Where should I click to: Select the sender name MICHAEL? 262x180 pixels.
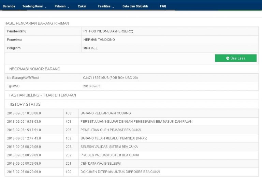[x=90, y=48]
